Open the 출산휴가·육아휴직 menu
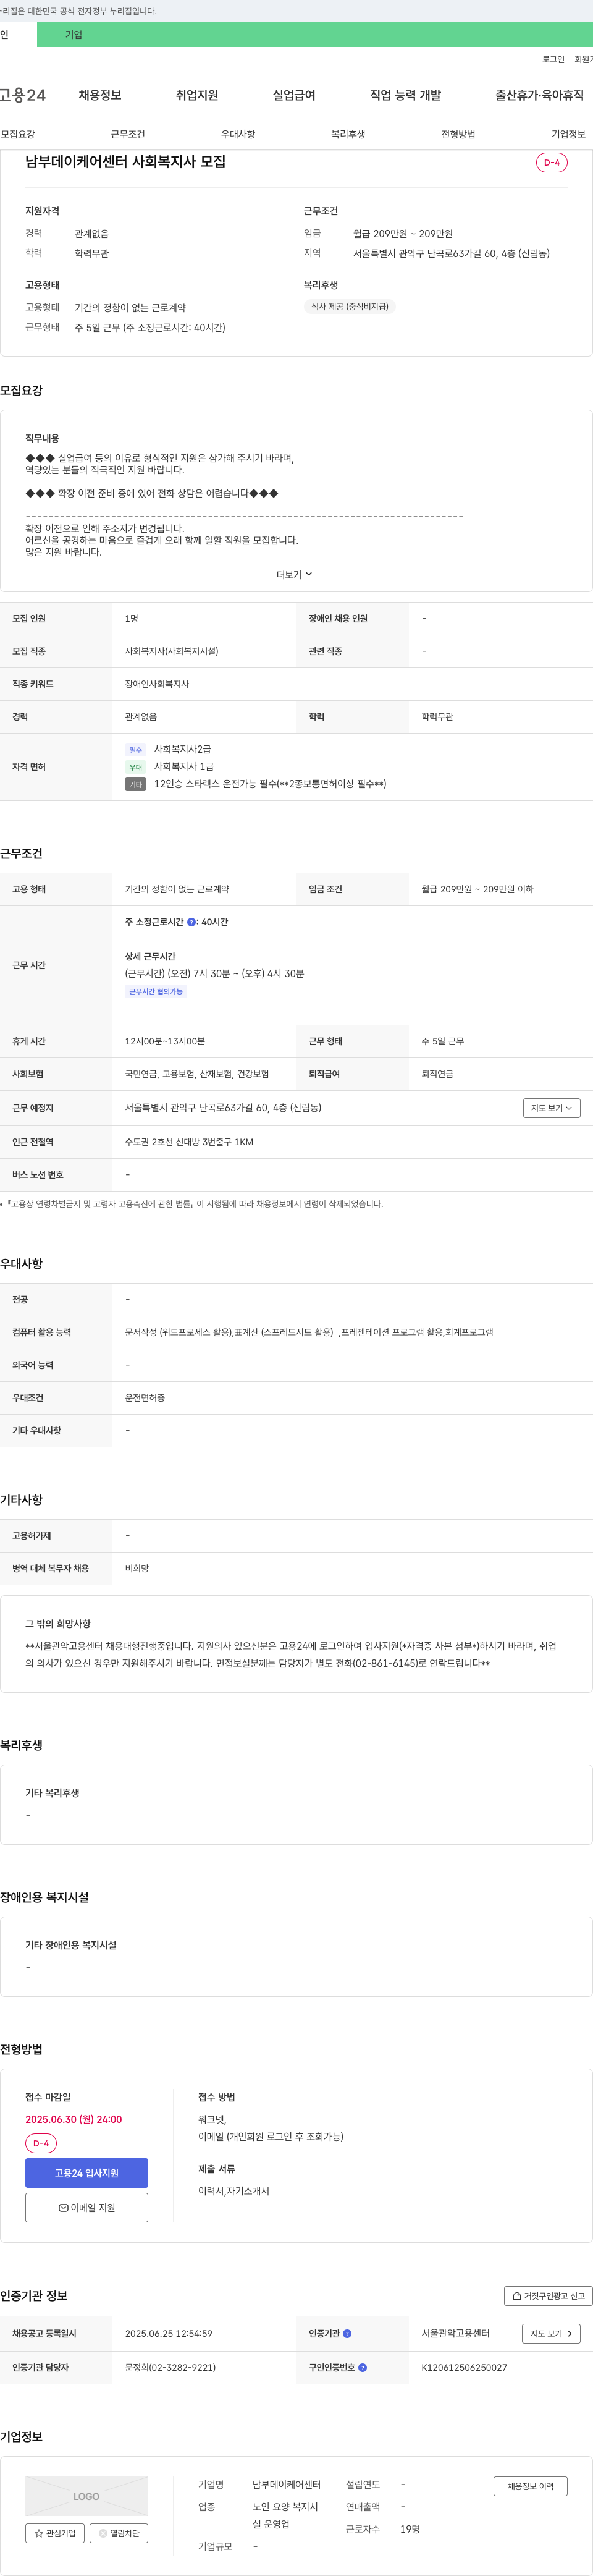The image size is (593, 2576). (x=539, y=95)
